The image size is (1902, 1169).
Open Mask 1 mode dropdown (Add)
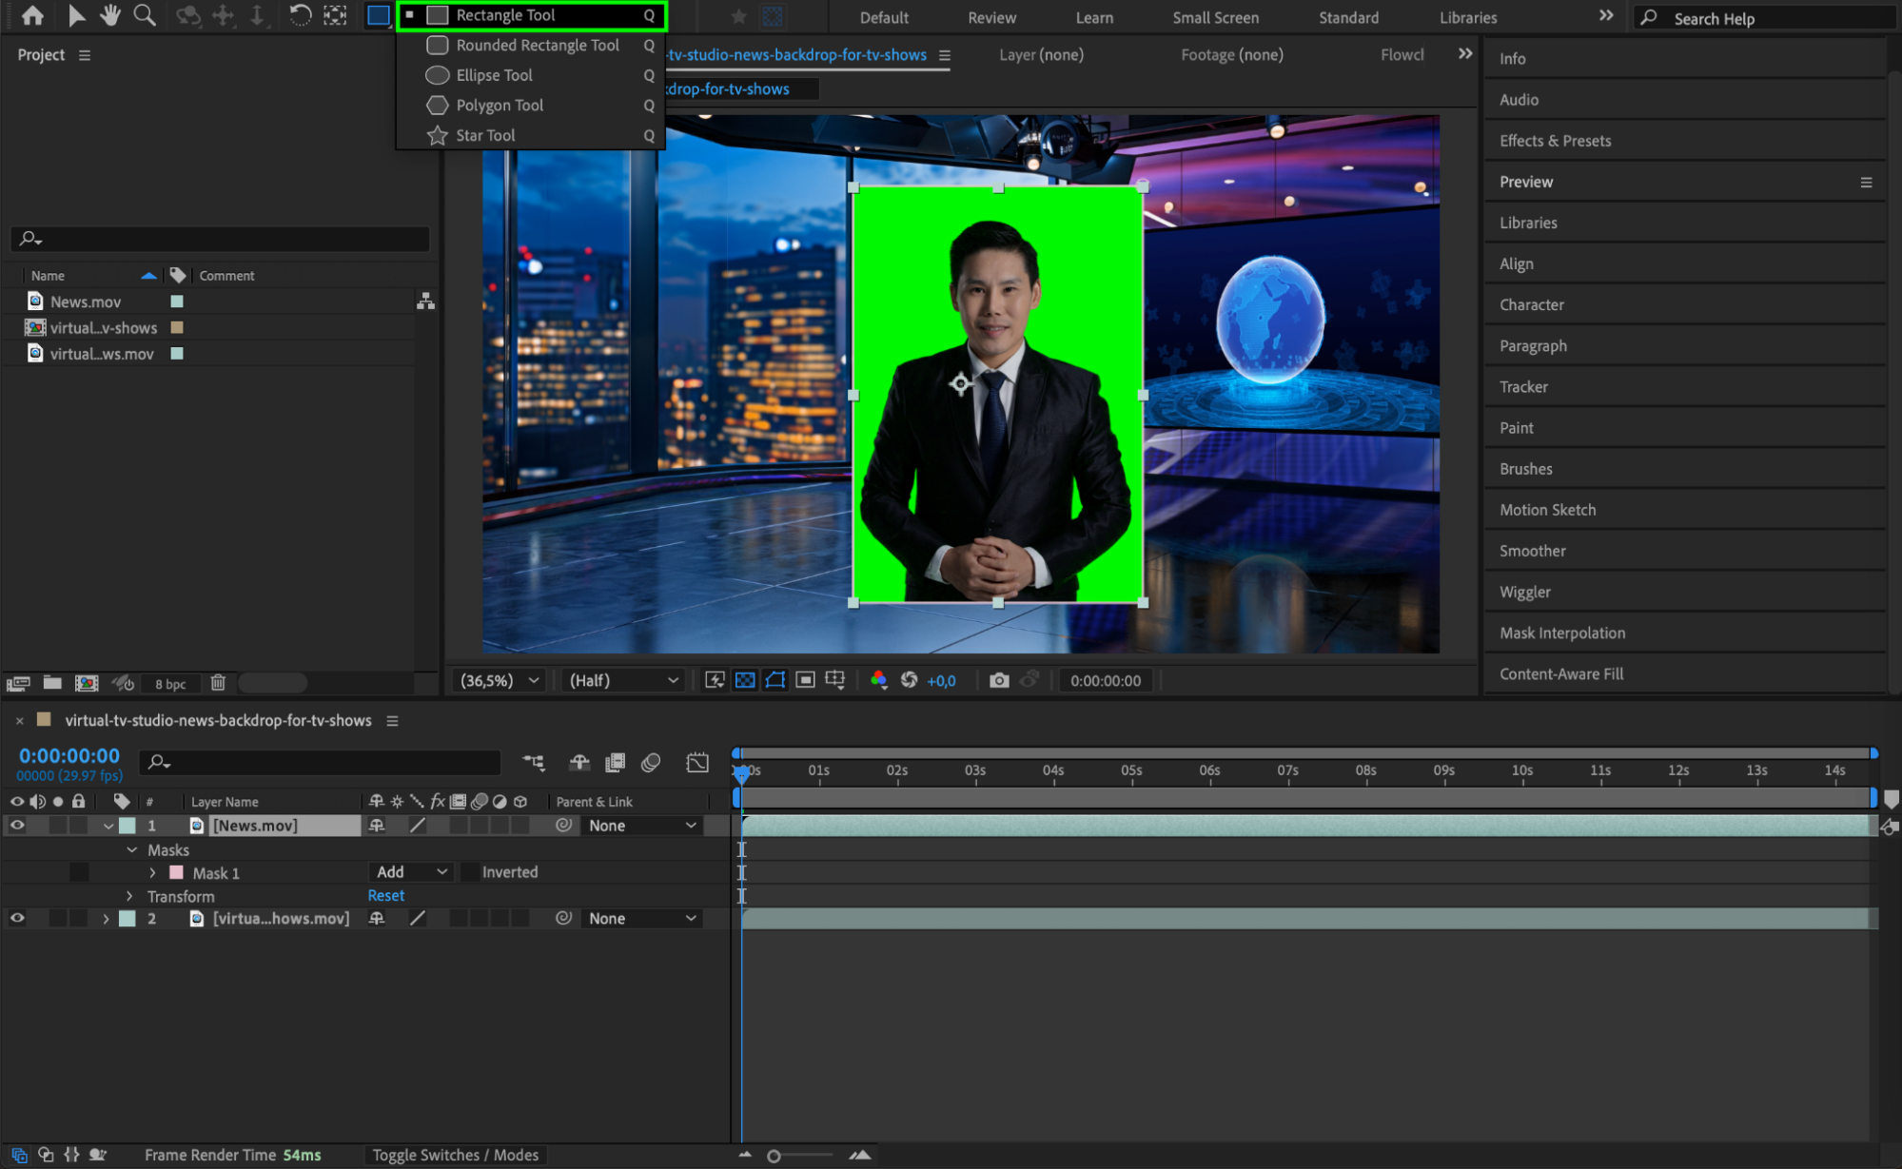pyautogui.click(x=411, y=872)
